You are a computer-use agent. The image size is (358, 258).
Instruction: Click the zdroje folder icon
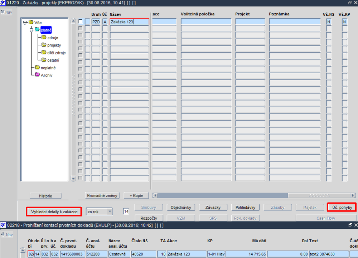tap(44, 37)
